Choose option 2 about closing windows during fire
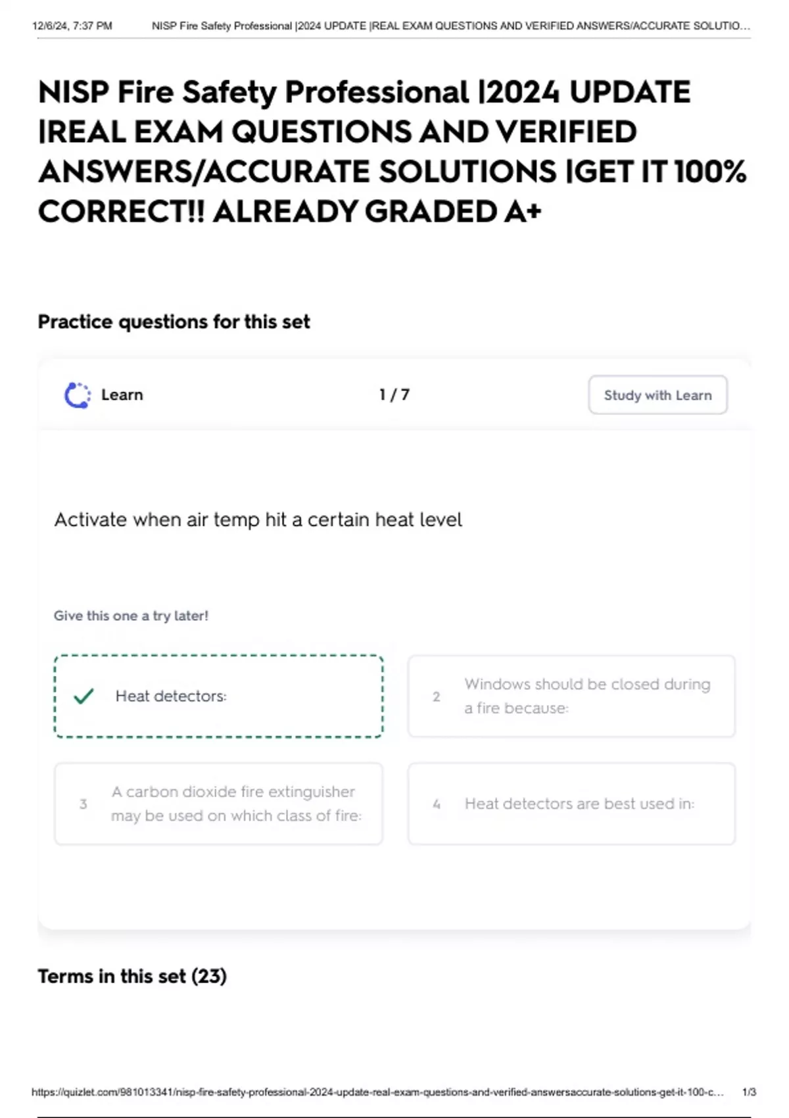Screen dimensions: 789x1118 coord(571,696)
